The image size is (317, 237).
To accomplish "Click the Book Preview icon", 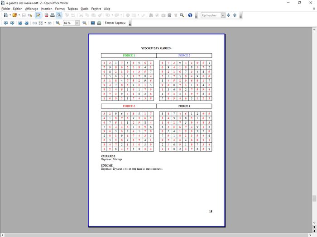I will pyautogui.click(x=50, y=23).
